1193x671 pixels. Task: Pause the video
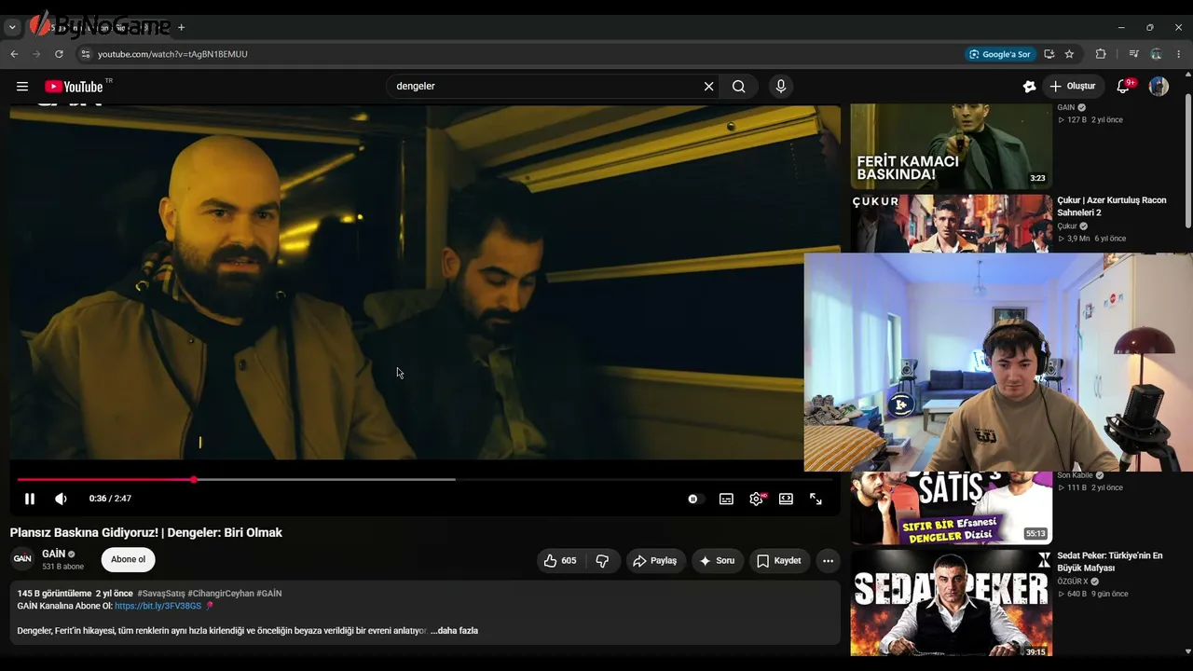pyautogui.click(x=30, y=499)
